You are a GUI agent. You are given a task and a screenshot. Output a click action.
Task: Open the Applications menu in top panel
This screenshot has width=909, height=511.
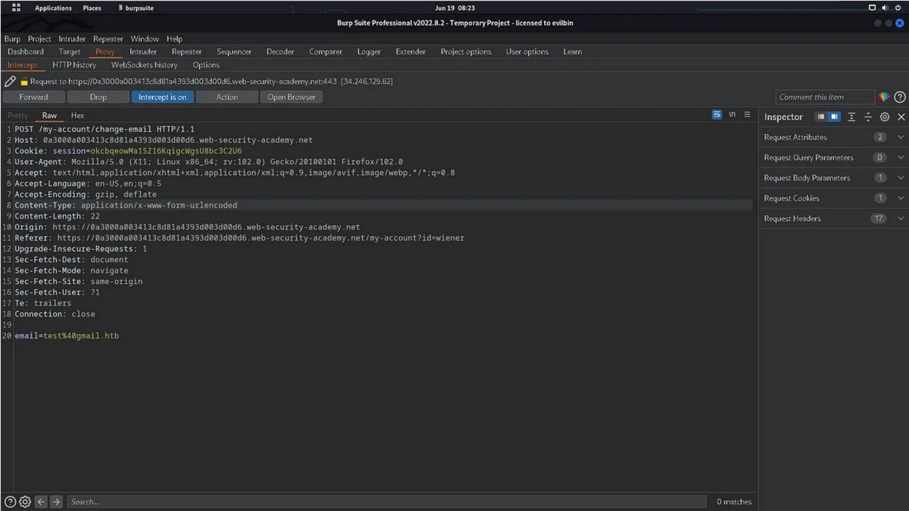point(53,8)
